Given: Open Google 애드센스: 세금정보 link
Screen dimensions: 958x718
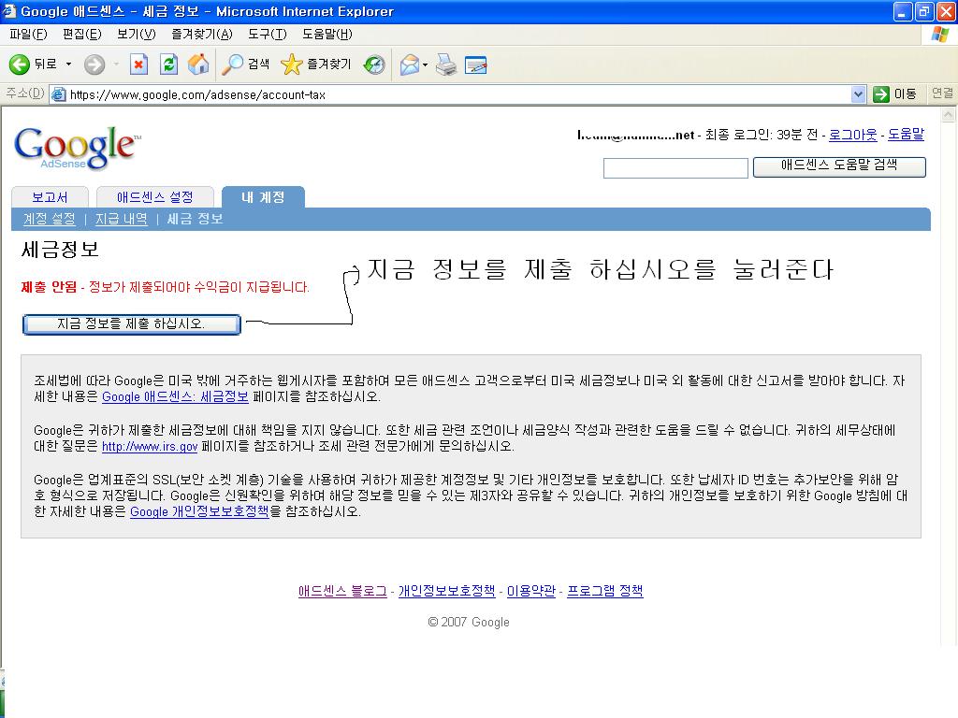Looking at the screenshot, I should (175, 396).
